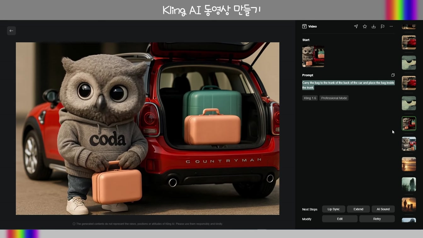This screenshot has width=423, height=238.
Task: Download the video with the download icon
Action: (x=374, y=26)
